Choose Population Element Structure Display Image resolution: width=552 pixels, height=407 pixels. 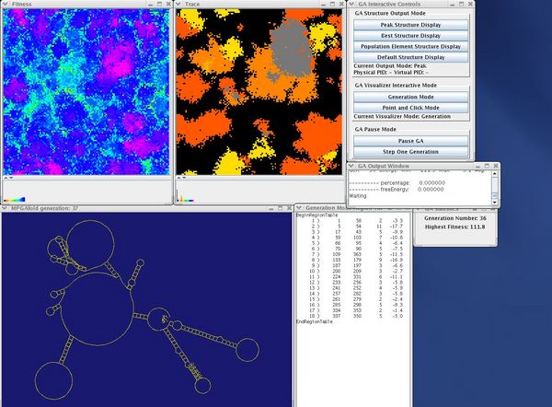click(x=410, y=46)
